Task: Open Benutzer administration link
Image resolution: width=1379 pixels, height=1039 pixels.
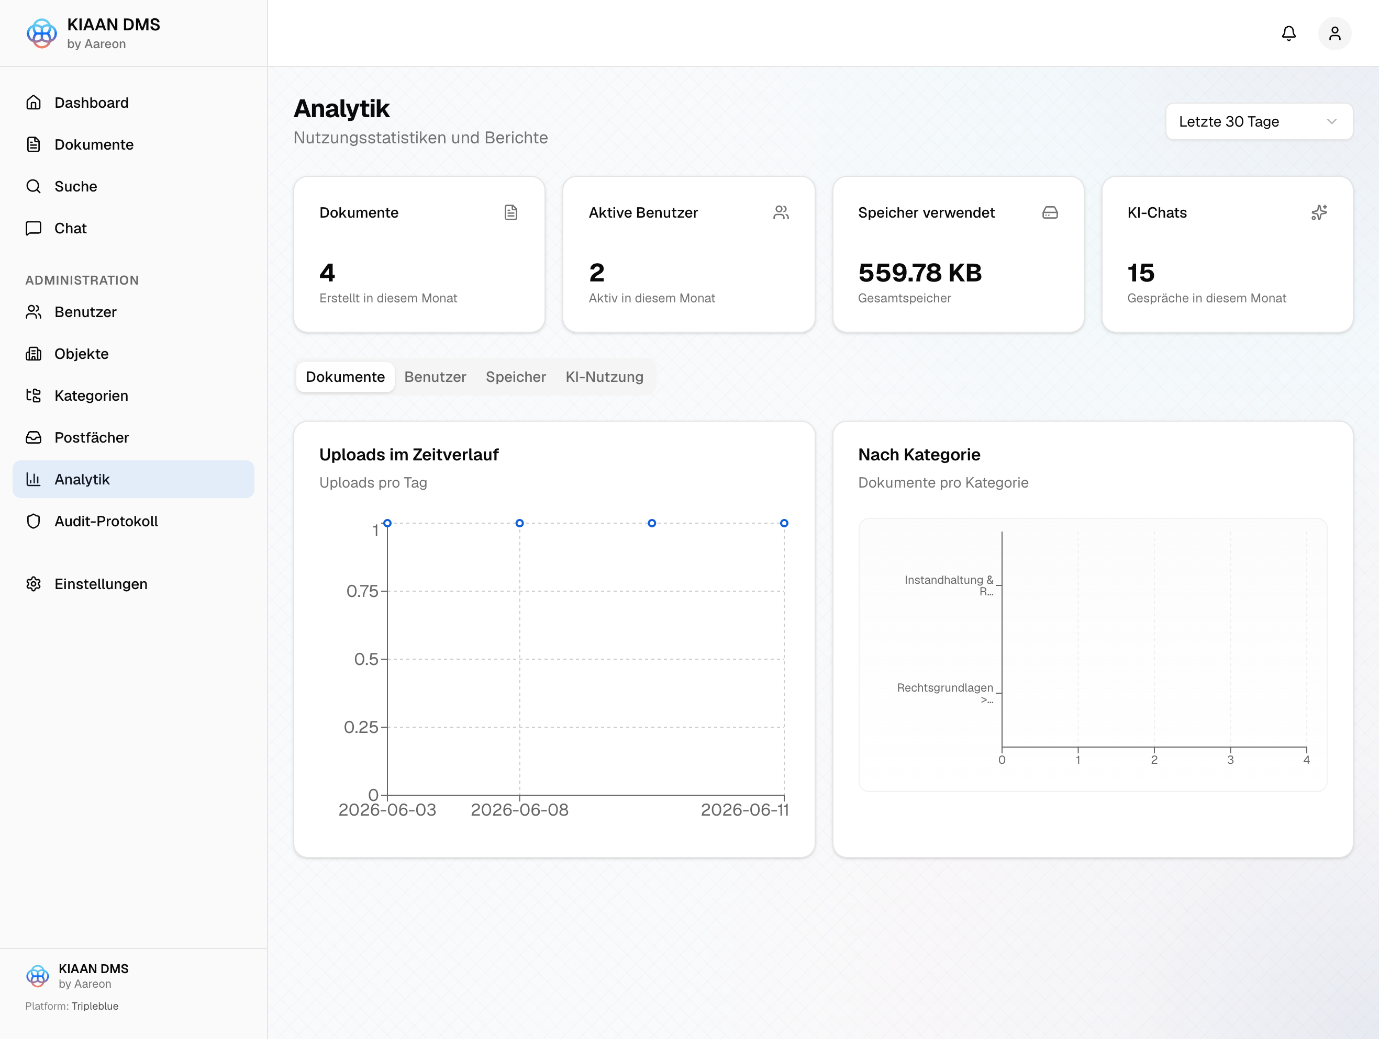Action: click(x=134, y=312)
